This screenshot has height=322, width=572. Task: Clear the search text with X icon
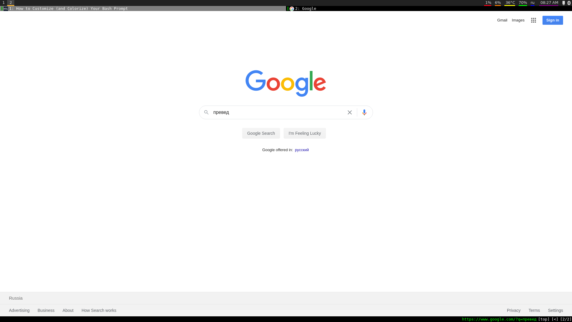tap(350, 112)
